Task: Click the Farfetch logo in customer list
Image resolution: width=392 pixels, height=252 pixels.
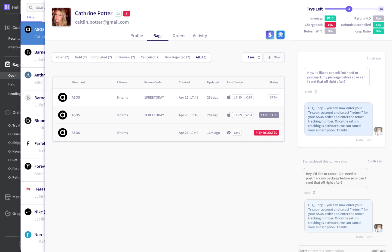Action: click(28, 143)
